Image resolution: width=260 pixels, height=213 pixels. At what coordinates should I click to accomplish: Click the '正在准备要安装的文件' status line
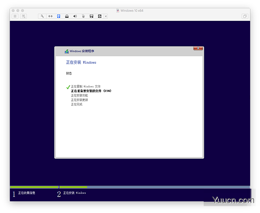[91, 91]
